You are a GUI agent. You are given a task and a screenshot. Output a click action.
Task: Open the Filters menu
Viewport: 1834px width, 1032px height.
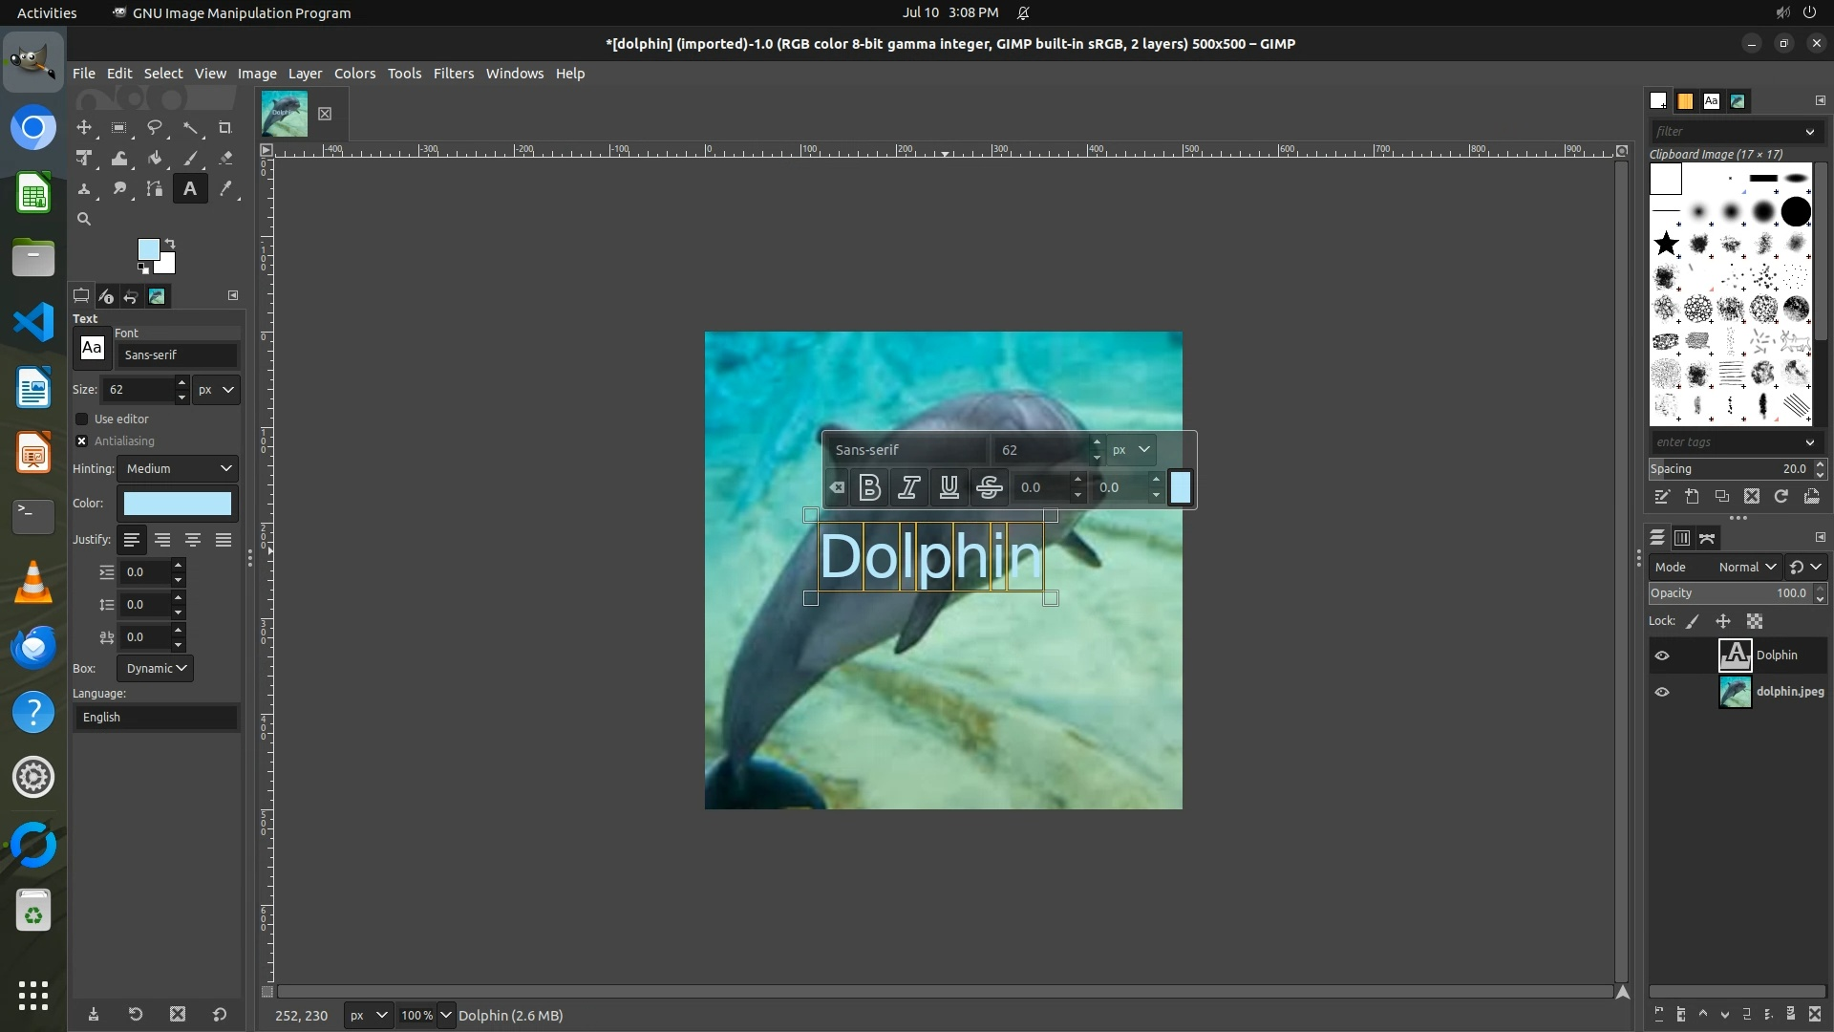tap(453, 74)
